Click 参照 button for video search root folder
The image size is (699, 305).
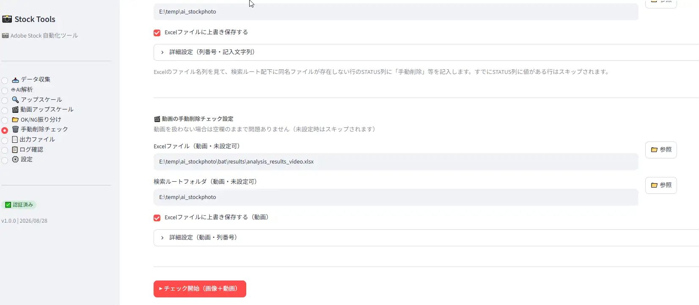pyautogui.click(x=661, y=185)
